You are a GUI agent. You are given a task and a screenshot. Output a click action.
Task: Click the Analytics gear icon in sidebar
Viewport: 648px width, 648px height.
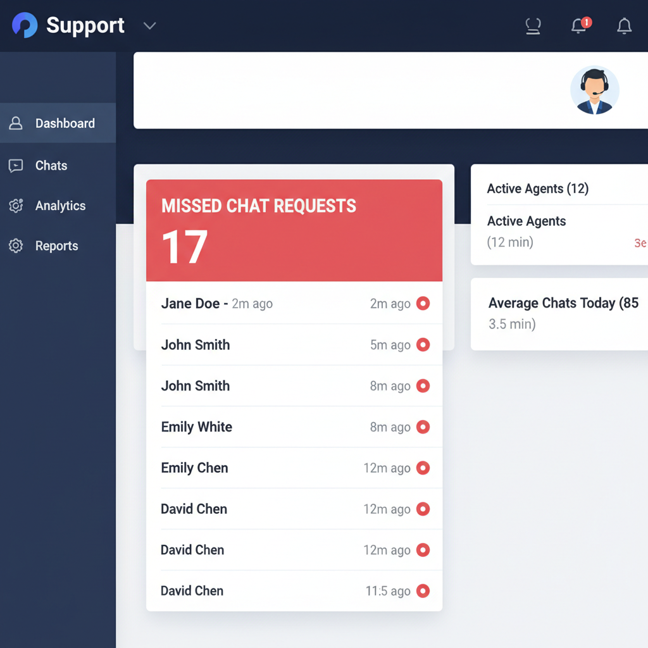point(16,206)
